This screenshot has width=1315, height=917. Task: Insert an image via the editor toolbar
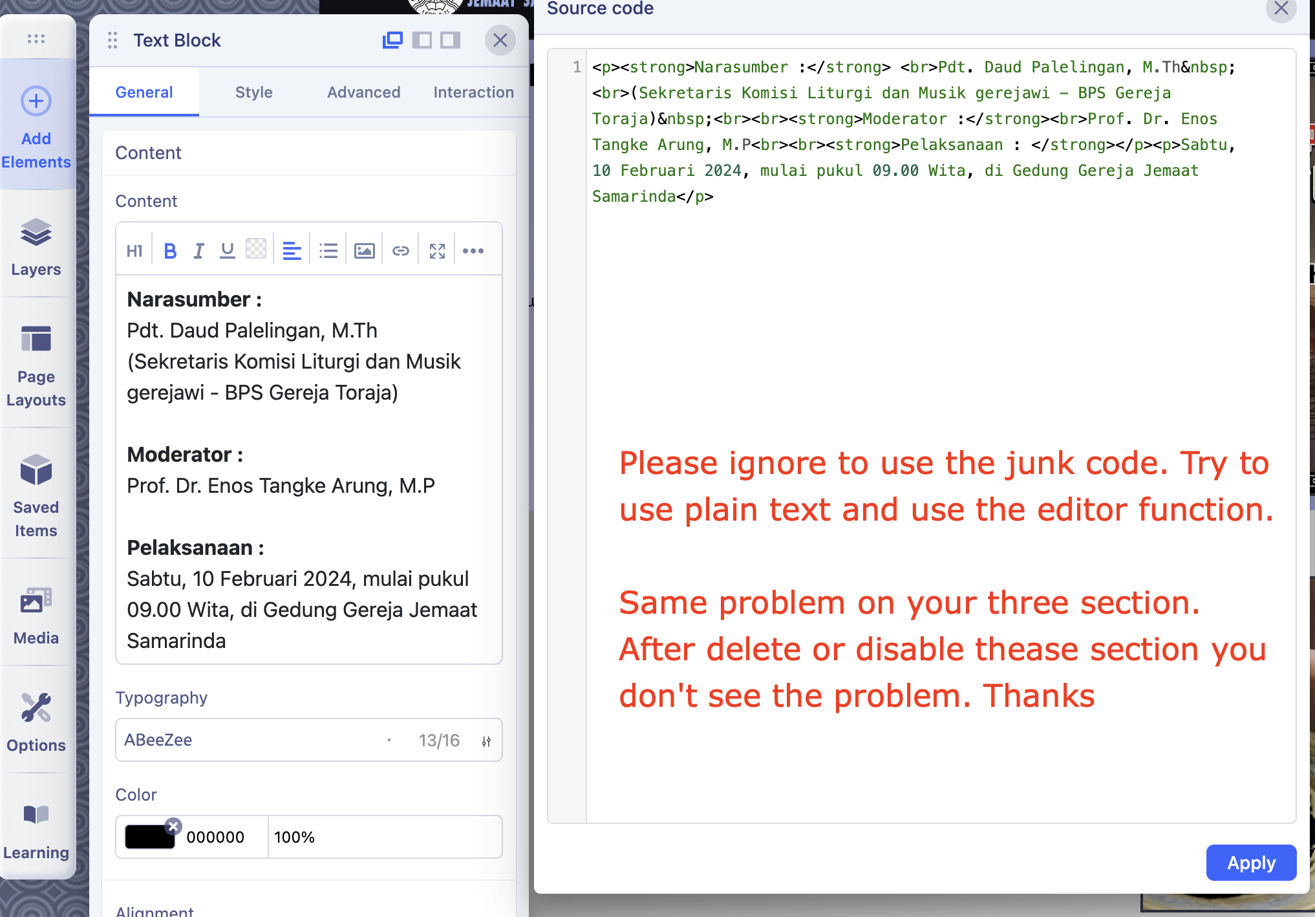(x=364, y=250)
